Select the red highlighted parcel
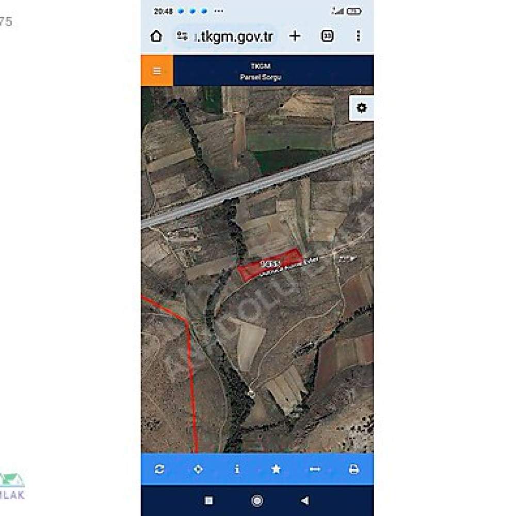 pos(270,265)
